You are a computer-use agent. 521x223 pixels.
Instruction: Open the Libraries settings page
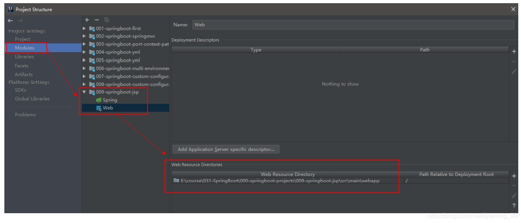(x=24, y=56)
